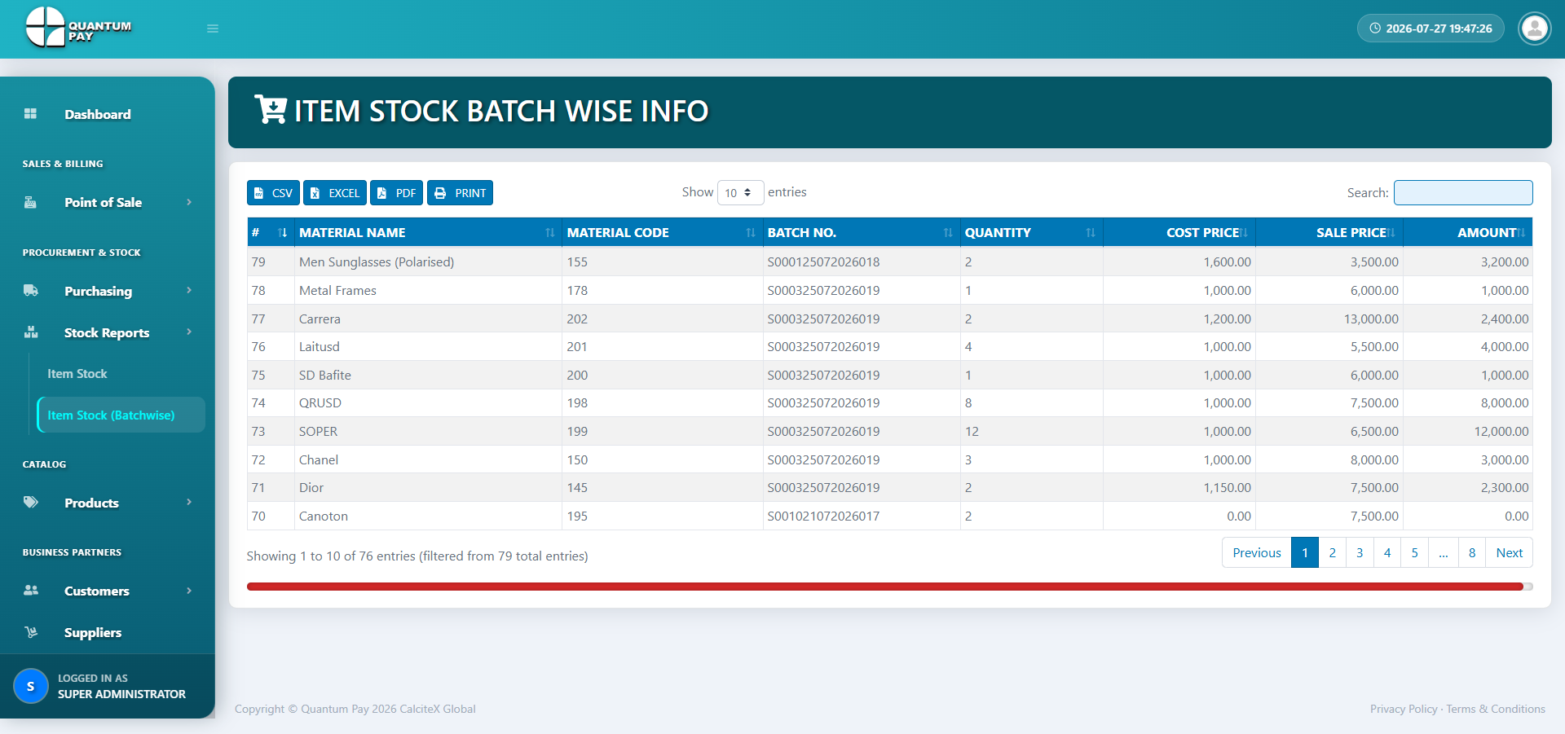The image size is (1565, 734).
Task: Go to page 5
Action: coord(1415,552)
